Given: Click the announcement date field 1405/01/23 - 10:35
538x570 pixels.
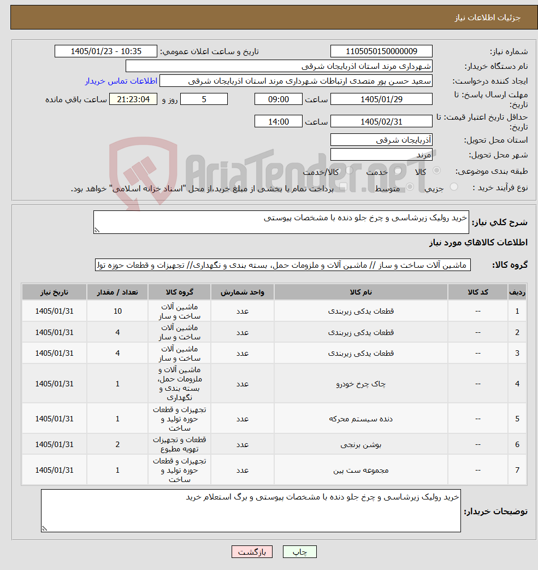Looking at the screenshot, I should [106, 51].
